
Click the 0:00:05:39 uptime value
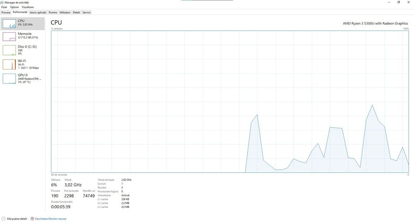(x=61, y=207)
